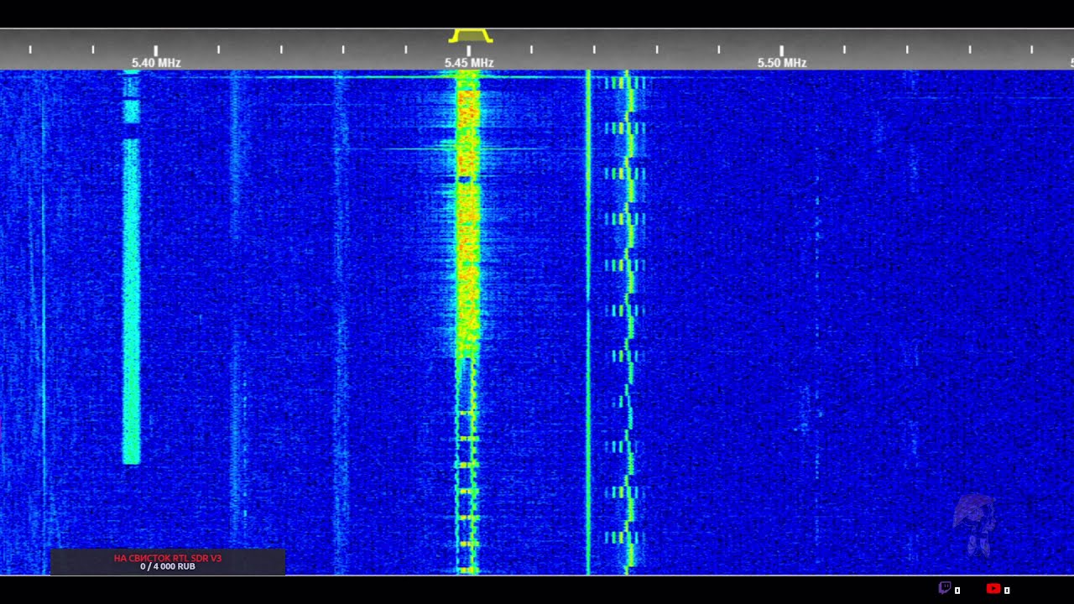Click the yellow passband tuning marker
1074x604 pixels.
[470, 35]
